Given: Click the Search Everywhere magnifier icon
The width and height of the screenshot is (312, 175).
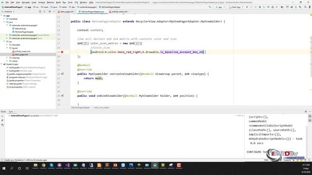Looking at the screenshot, I should 306,7.
